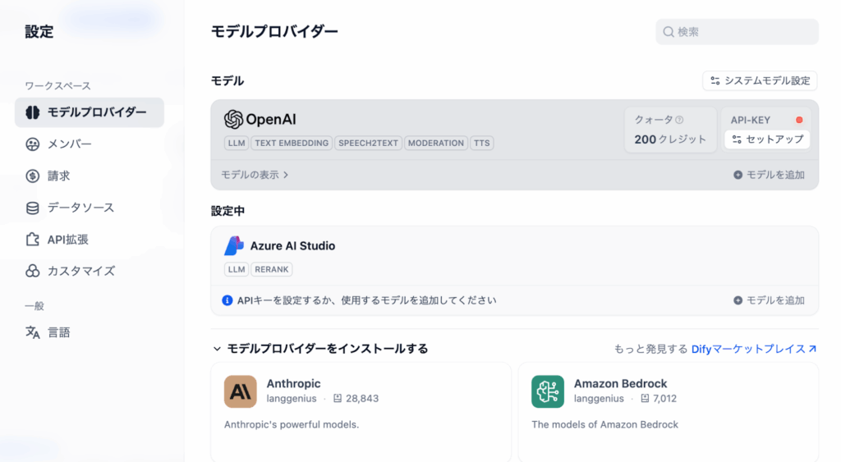Open メンバー in the sidebar
This screenshot has width=841, height=462.
coord(69,144)
